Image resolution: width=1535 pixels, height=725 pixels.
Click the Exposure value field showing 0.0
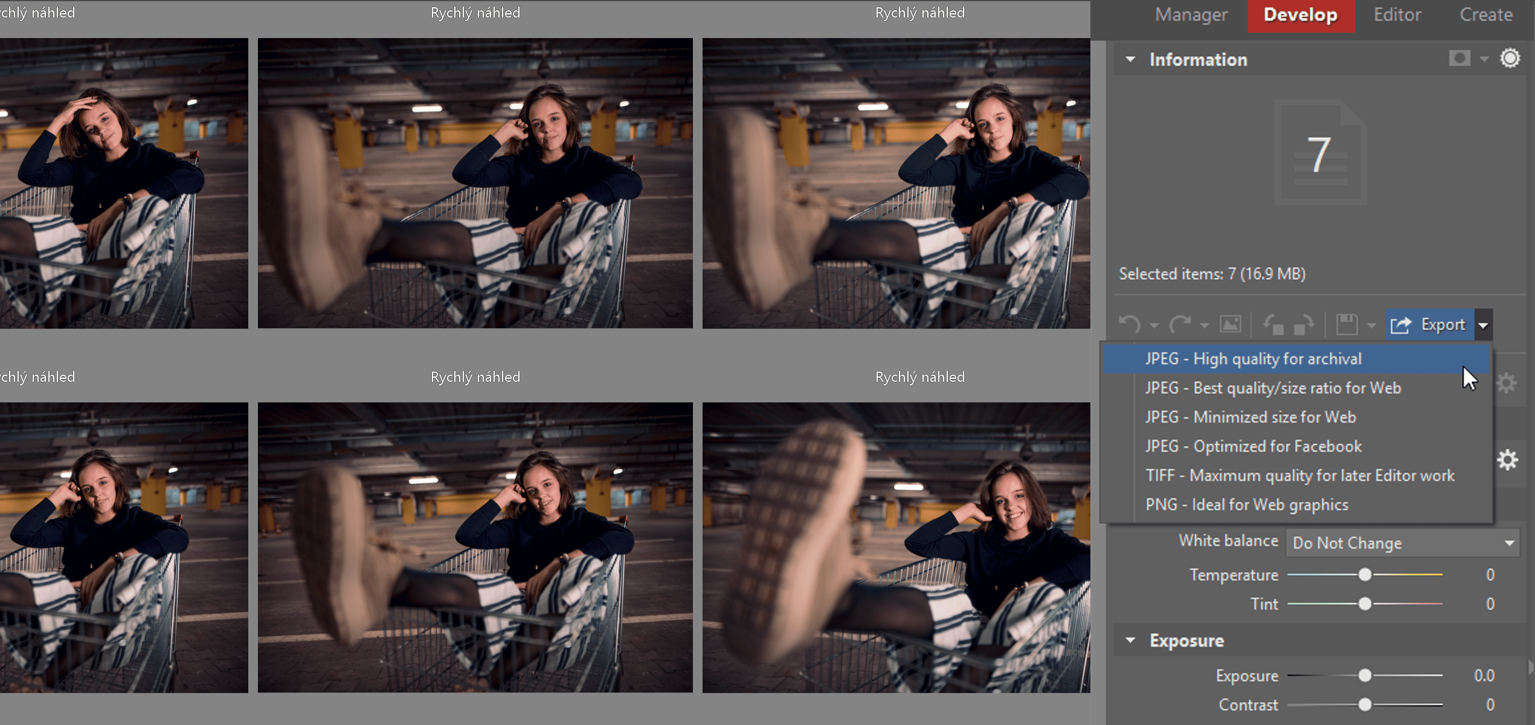click(x=1485, y=675)
